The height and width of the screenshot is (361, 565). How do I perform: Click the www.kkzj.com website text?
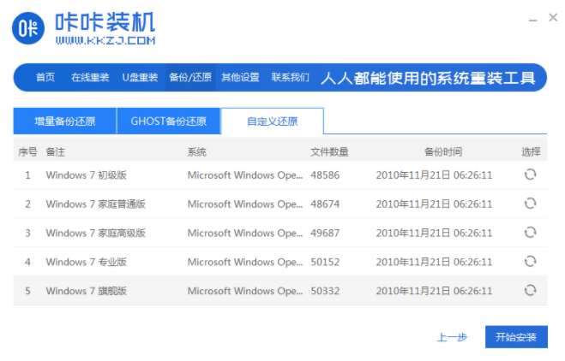pos(105,40)
